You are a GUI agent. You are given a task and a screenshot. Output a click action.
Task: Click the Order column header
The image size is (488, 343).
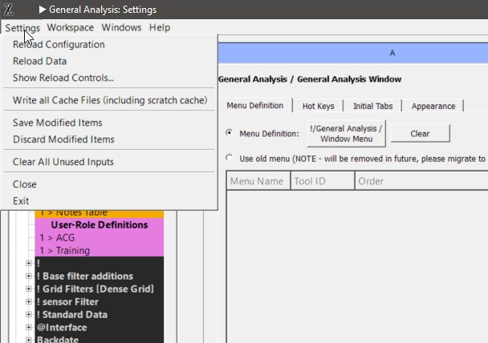[421, 181]
